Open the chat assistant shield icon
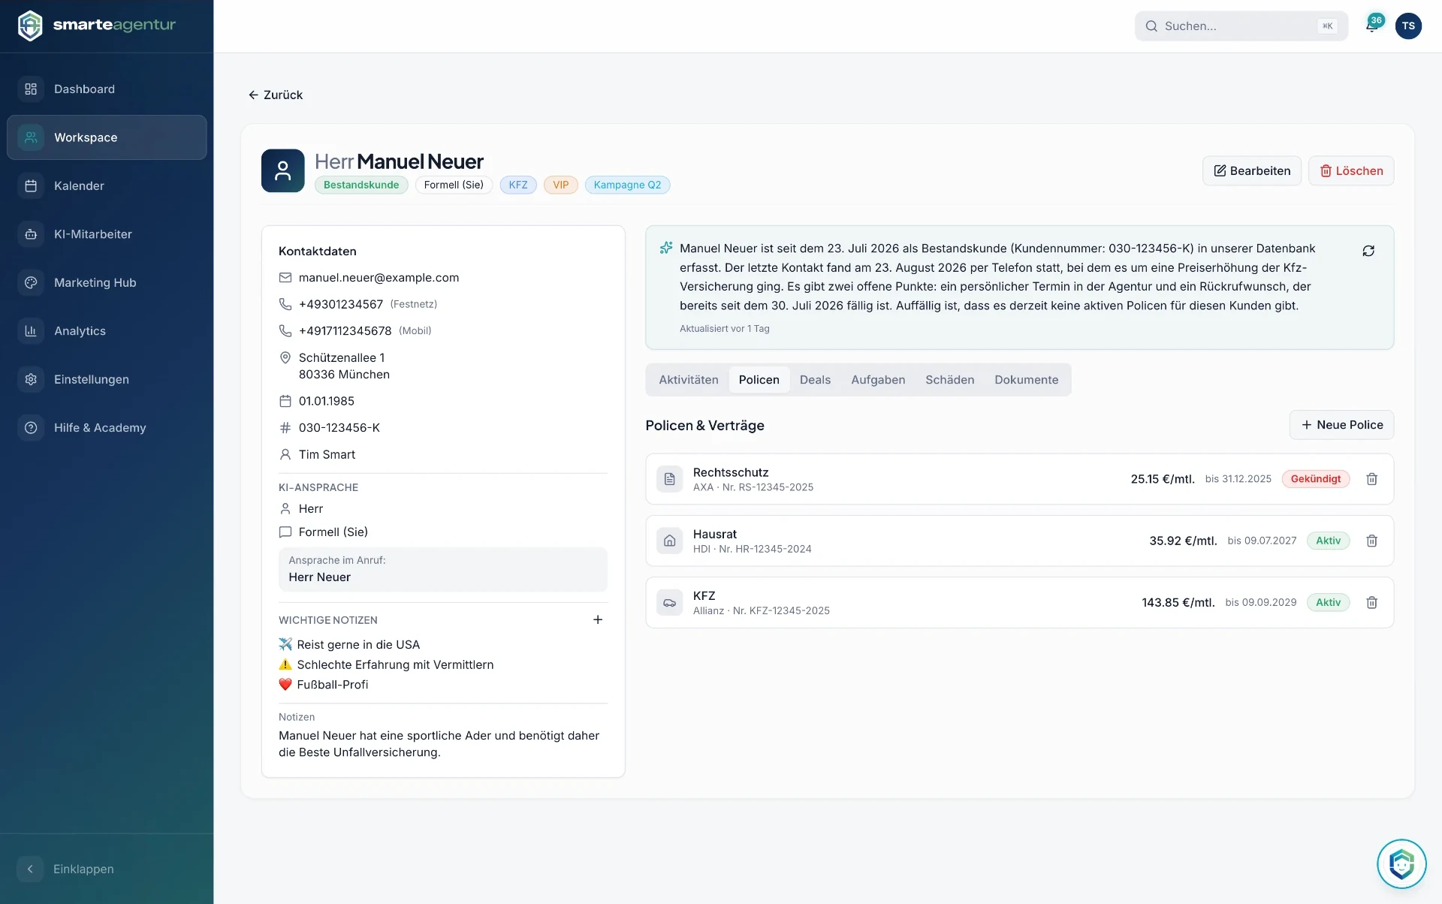This screenshot has height=904, width=1442. [1401, 863]
